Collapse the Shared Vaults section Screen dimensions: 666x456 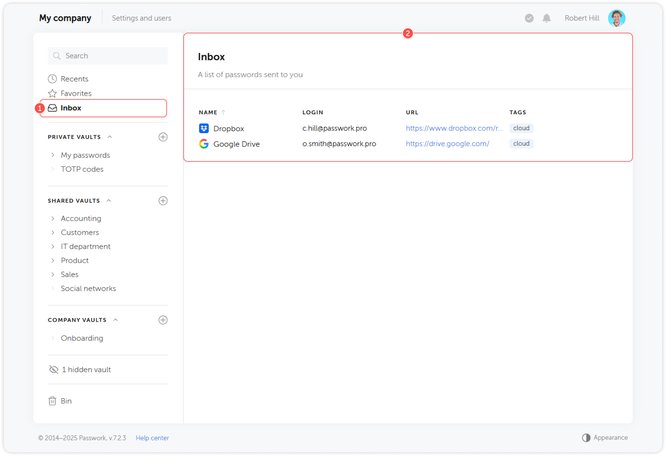tap(109, 201)
